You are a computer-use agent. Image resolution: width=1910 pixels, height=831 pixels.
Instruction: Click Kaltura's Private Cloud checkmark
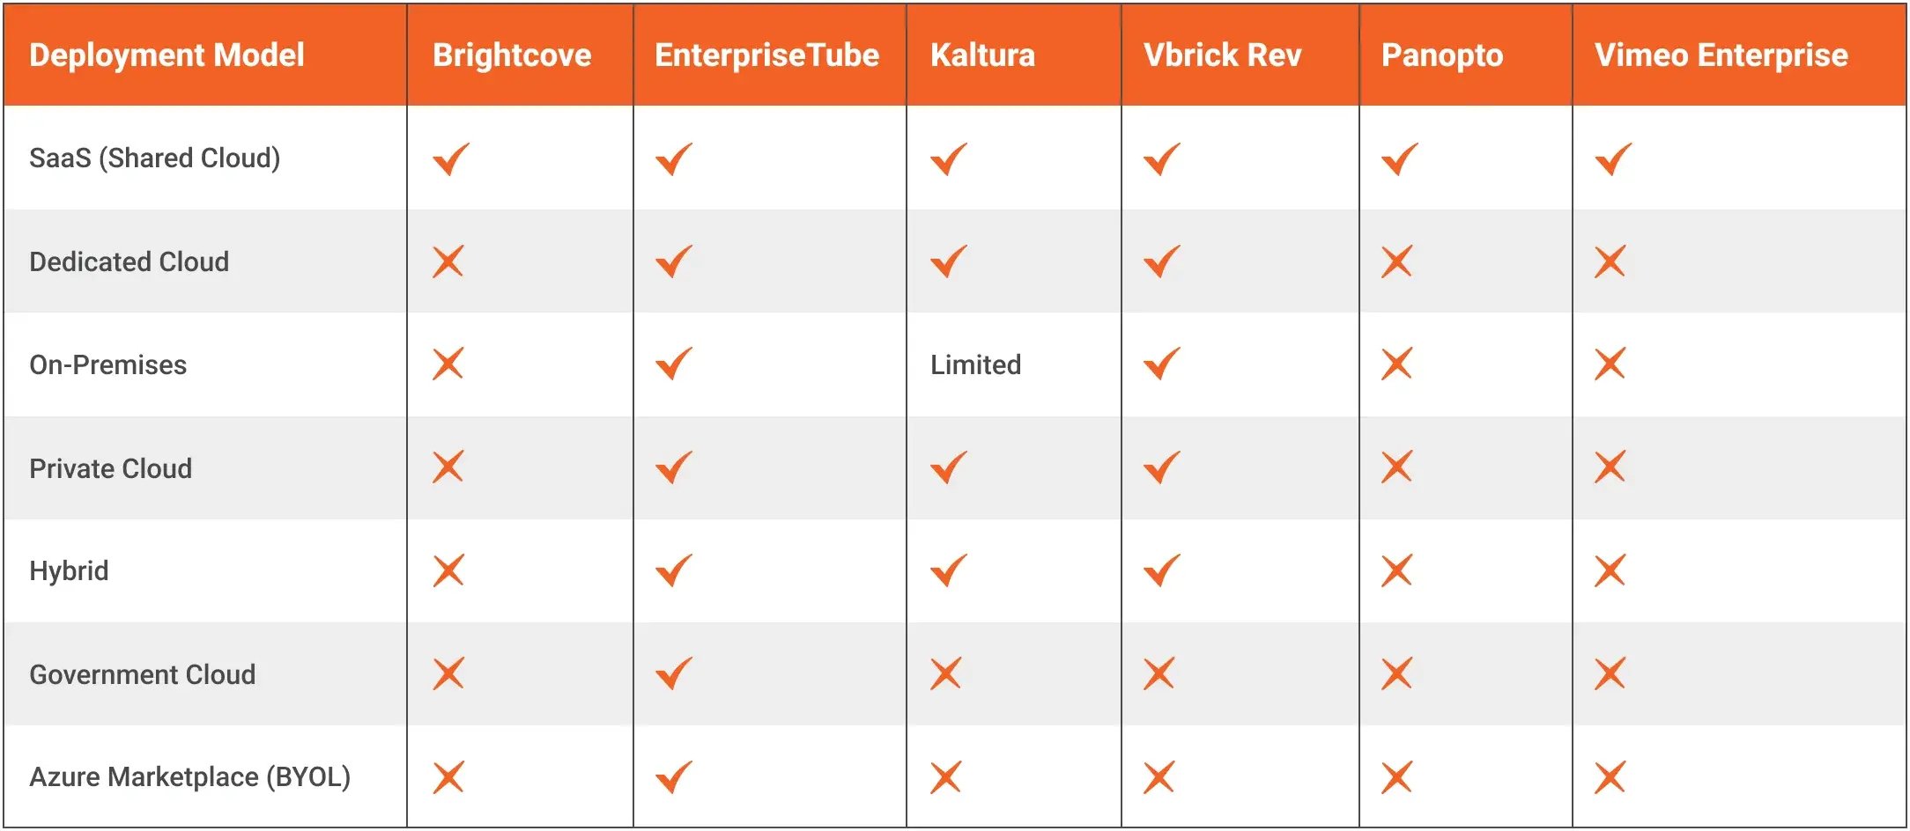pos(949,467)
